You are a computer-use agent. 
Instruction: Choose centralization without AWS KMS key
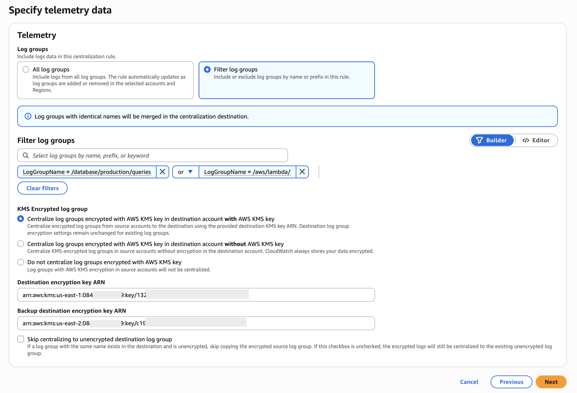pyautogui.click(x=21, y=244)
